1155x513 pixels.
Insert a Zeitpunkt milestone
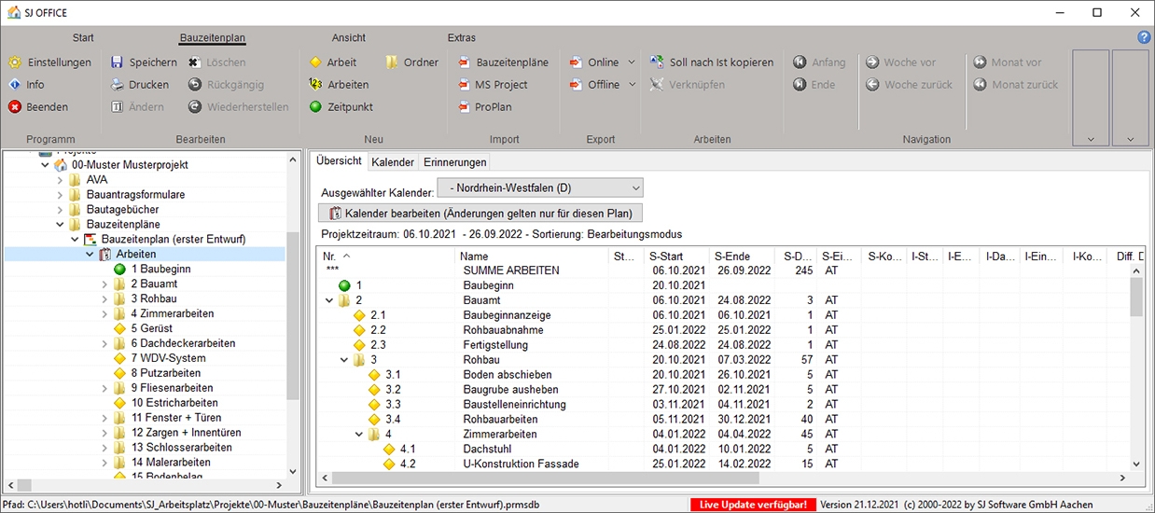pos(341,107)
